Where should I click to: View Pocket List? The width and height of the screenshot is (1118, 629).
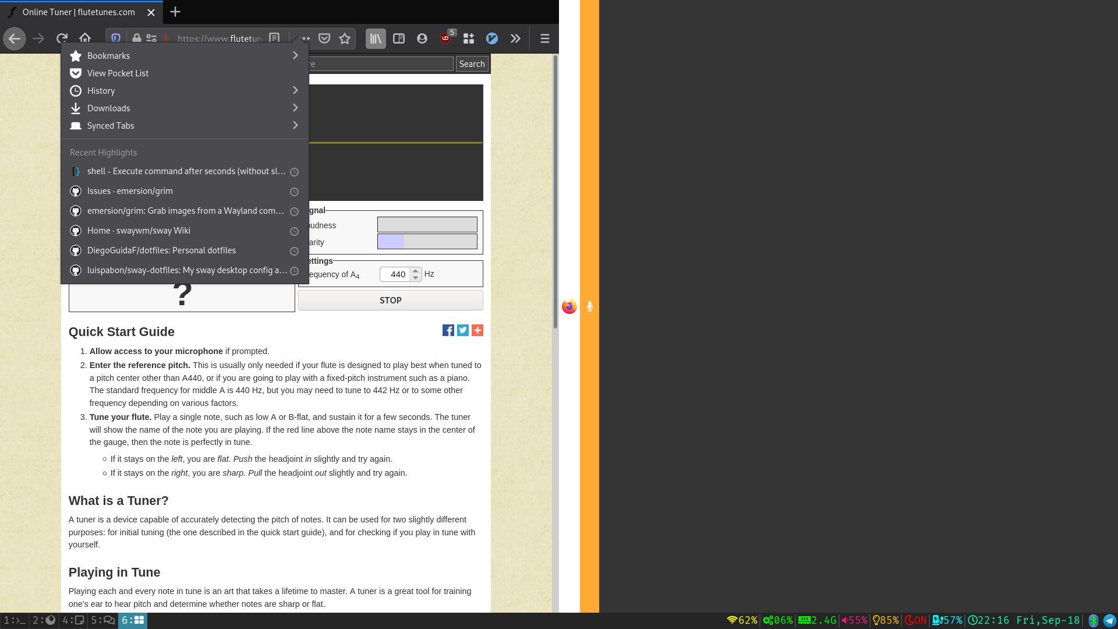pyautogui.click(x=118, y=73)
